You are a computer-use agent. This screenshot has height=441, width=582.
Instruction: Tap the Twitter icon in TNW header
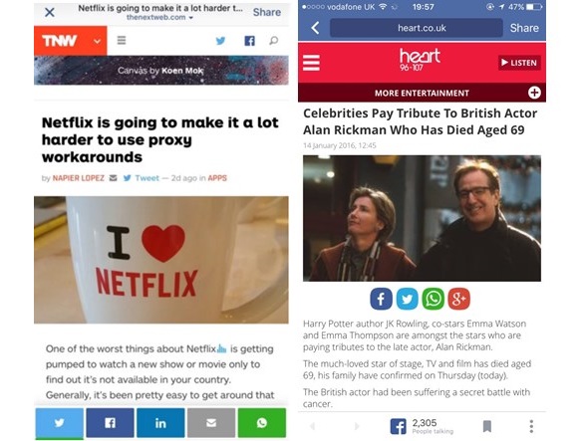[x=220, y=41]
